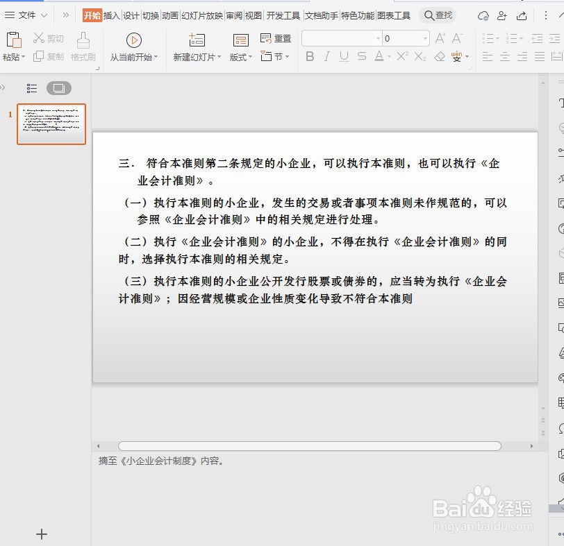Screen dimensions: 564x546
Task: Toggle superscript X² formatting
Action: 402,56
